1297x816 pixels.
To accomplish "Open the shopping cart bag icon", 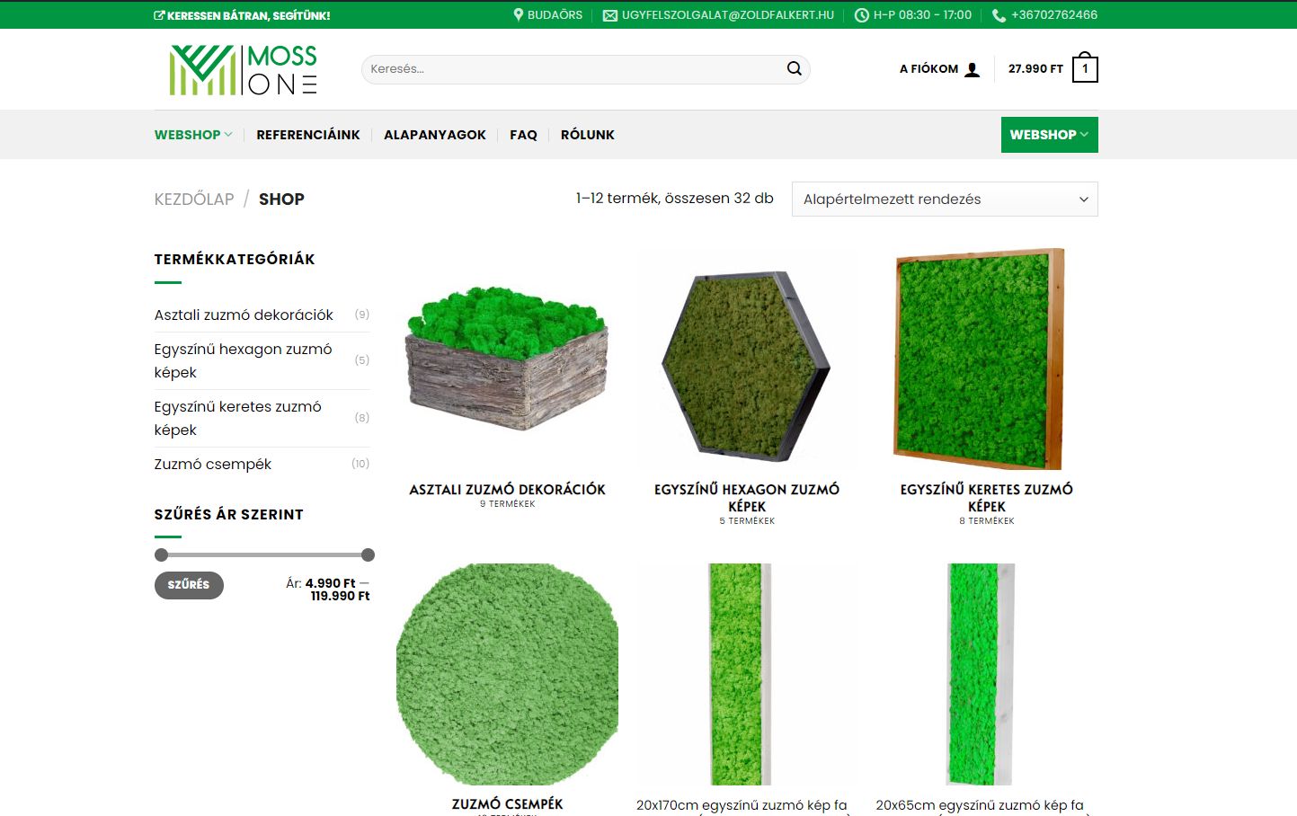I will [1085, 68].
